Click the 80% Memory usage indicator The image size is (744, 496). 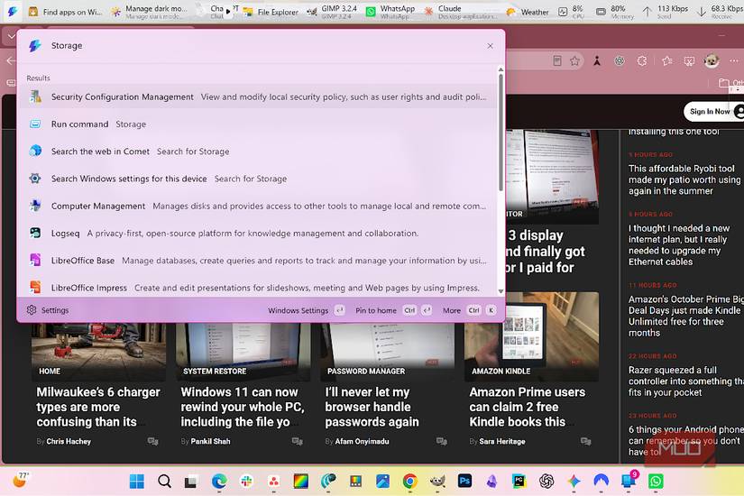(x=615, y=12)
